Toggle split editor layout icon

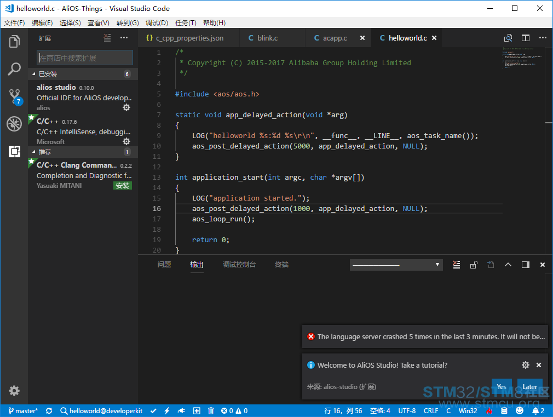[x=526, y=38]
